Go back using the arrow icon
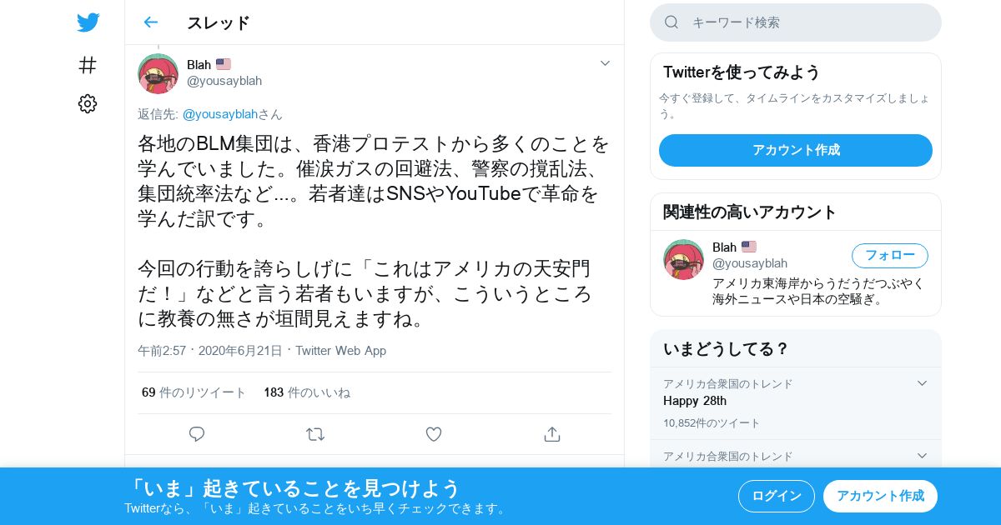The width and height of the screenshot is (1001, 525). (150, 22)
